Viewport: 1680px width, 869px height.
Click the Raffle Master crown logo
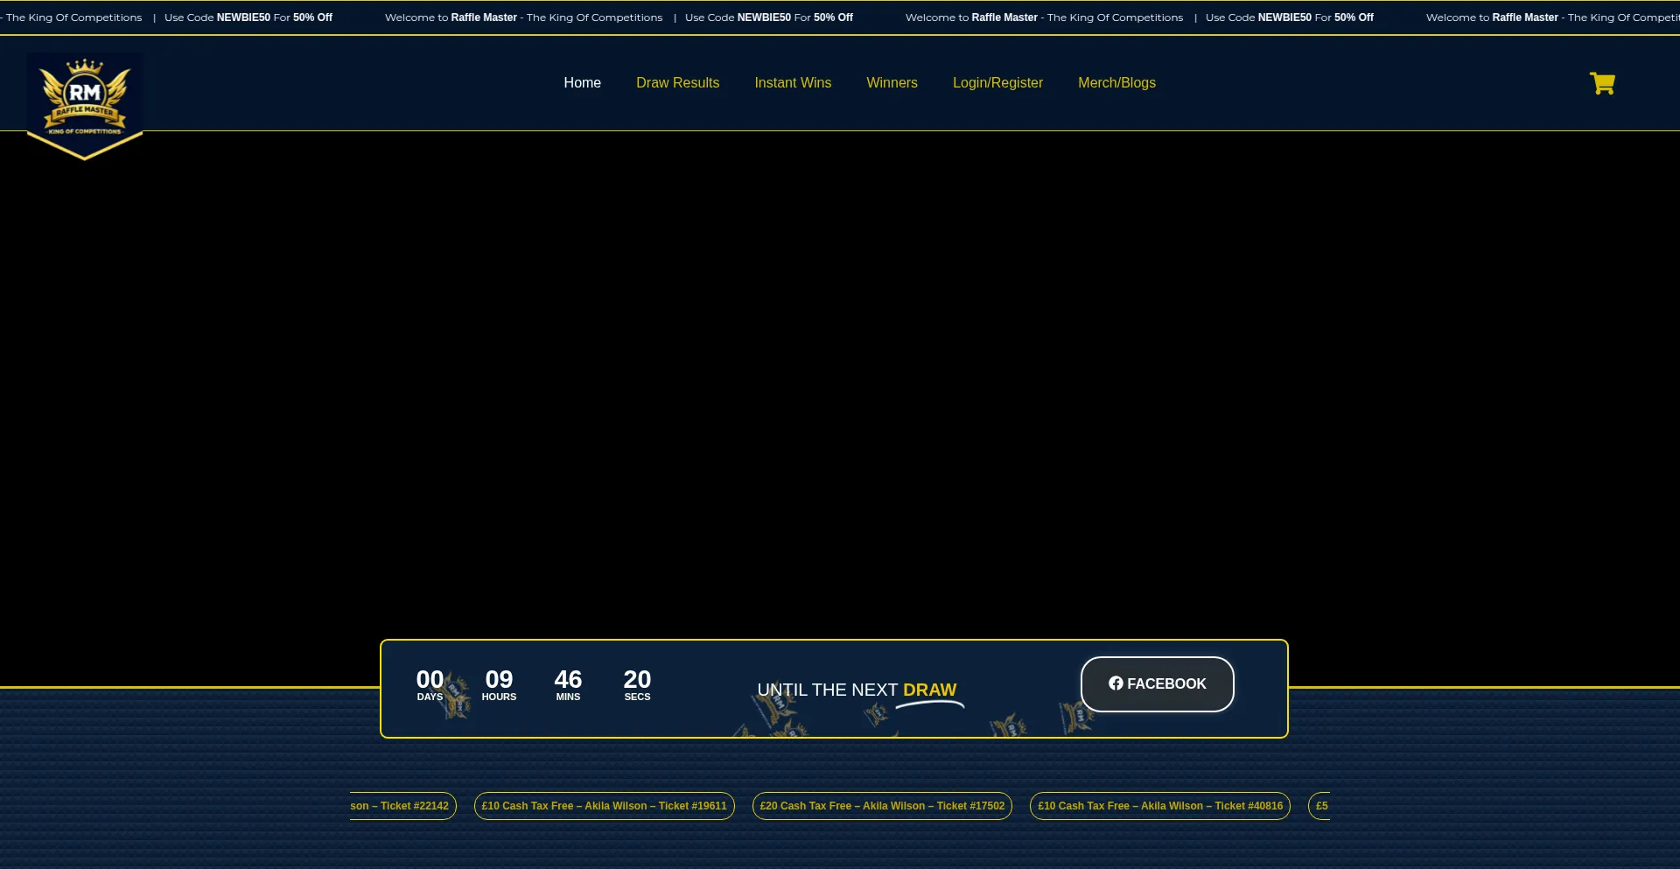point(85,105)
